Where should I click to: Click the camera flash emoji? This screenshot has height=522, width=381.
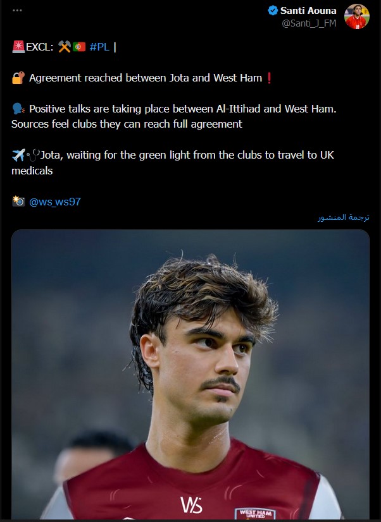pyautogui.click(x=18, y=202)
